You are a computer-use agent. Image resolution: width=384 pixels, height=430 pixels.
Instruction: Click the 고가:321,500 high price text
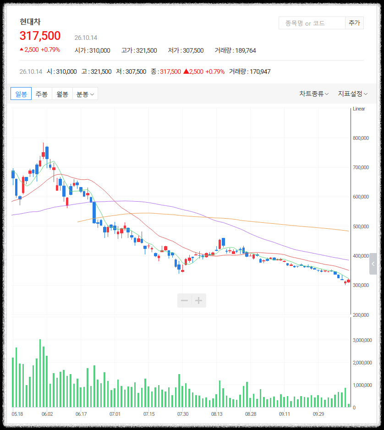click(x=139, y=50)
